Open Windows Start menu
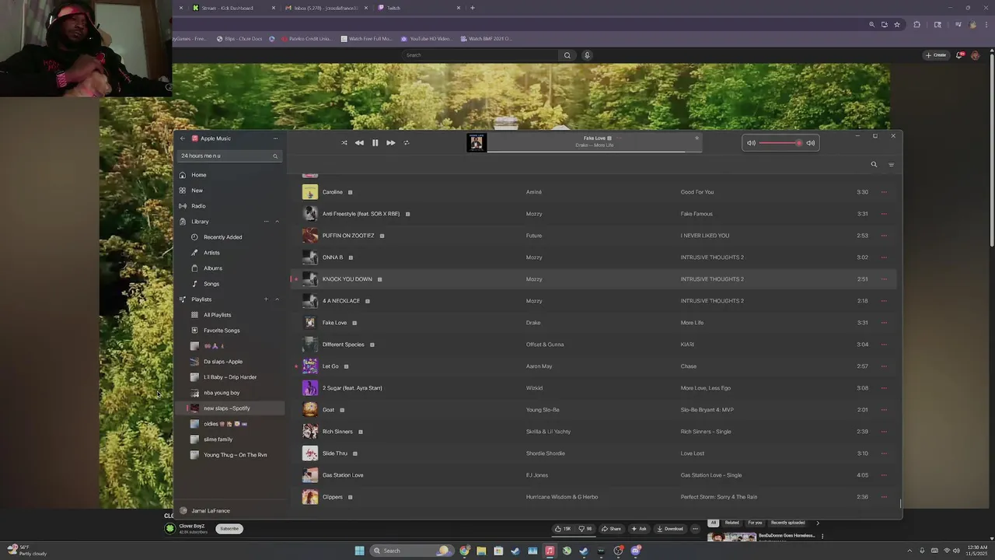The image size is (995, 560). [x=359, y=551]
